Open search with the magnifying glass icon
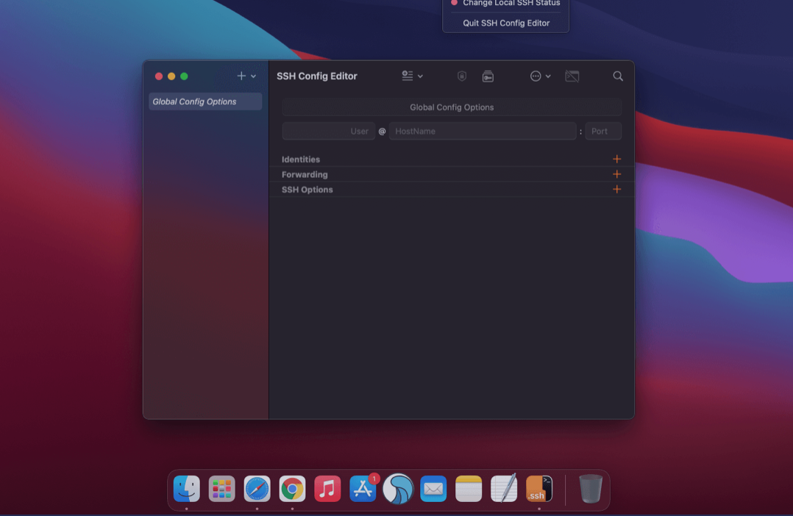This screenshot has height=516, width=793. (x=618, y=76)
